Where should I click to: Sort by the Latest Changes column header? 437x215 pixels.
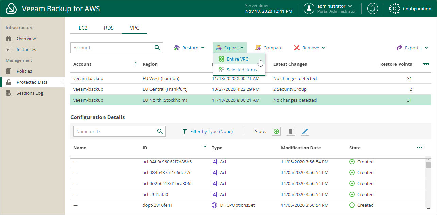pos(290,64)
